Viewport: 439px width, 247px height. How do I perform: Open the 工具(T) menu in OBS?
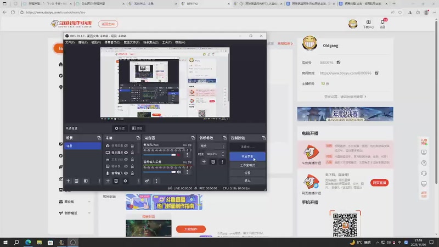[x=167, y=43]
